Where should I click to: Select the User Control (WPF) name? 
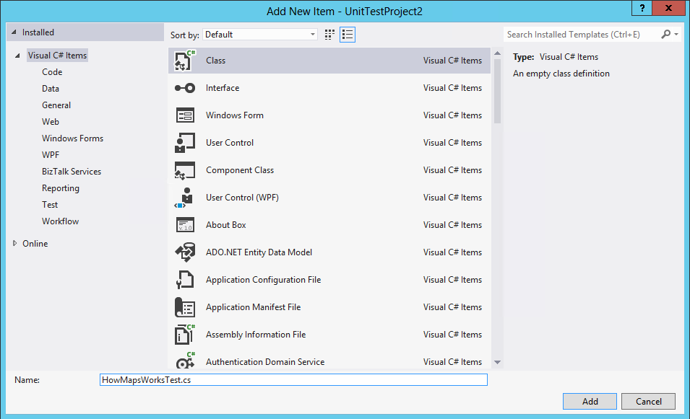242,198
